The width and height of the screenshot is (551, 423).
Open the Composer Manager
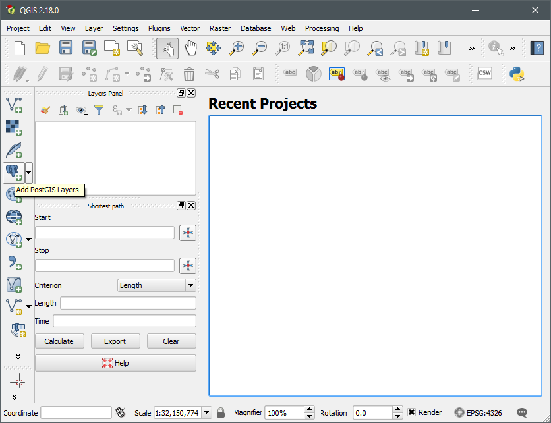(135, 48)
